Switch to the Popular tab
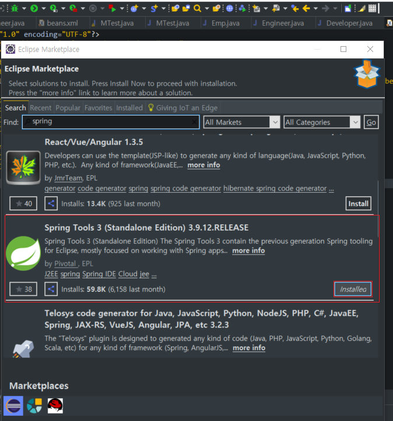393x421 pixels. [x=68, y=107]
